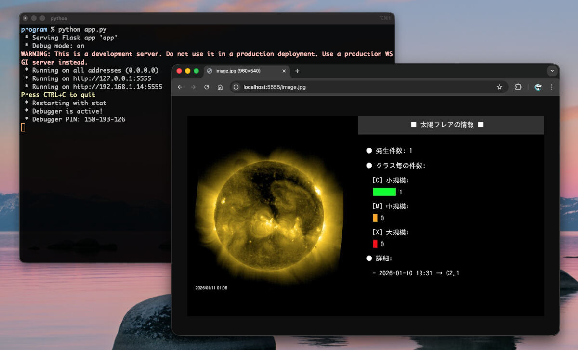Open the browser extensions puzzle icon

(x=518, y=87)
